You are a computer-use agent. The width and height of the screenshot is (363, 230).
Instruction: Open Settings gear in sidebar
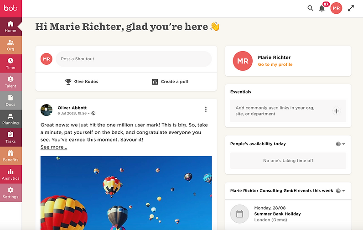tap(10, 193)
